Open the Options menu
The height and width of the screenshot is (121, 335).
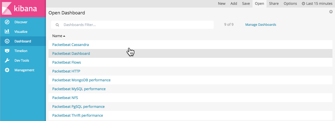290,4
